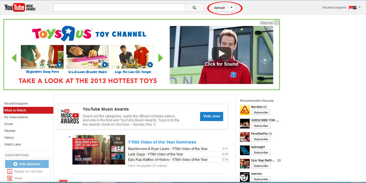Open the Cra-Z-Loom Bracelet Maker thumbnail
The width and height of the screenshot is (366, 183).
pos(88,57)
